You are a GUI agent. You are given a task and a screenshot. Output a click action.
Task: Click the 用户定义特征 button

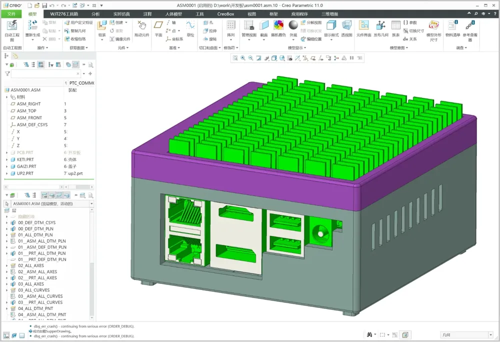[78, 22]
